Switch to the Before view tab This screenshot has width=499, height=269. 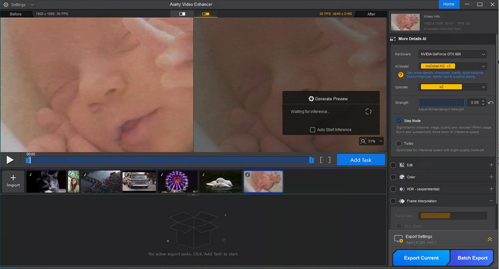16,14
